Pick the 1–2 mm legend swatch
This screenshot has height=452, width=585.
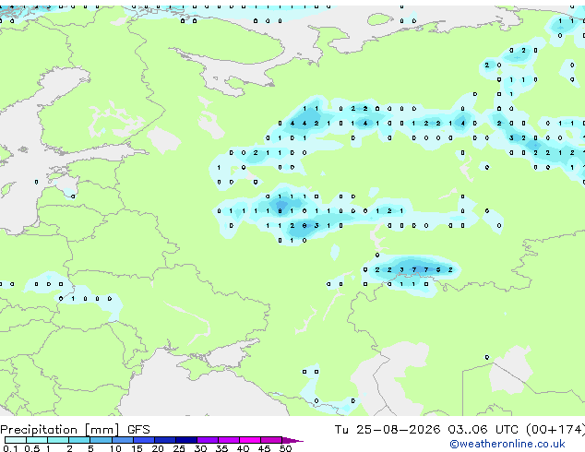tap(58, 440)
